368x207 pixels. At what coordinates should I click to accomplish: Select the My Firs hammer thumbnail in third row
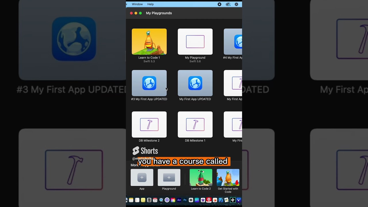click(x=233, y=124)
